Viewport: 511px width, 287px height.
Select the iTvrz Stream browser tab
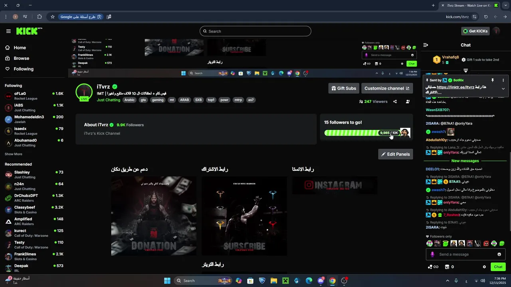469,6
